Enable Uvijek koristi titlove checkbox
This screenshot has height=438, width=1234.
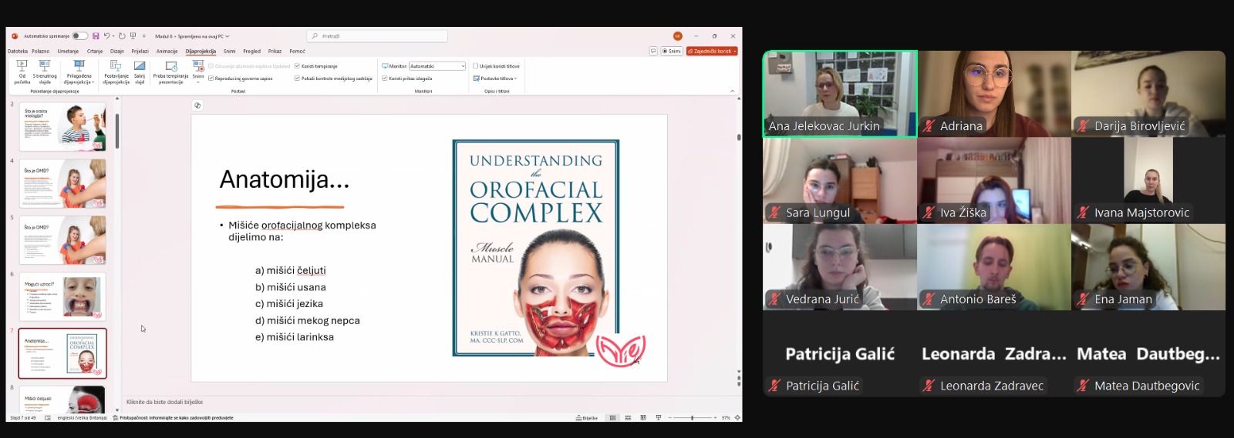pos(476,66)
